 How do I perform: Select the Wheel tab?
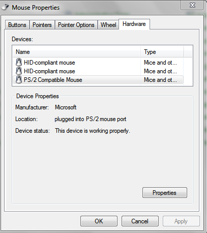108,25
